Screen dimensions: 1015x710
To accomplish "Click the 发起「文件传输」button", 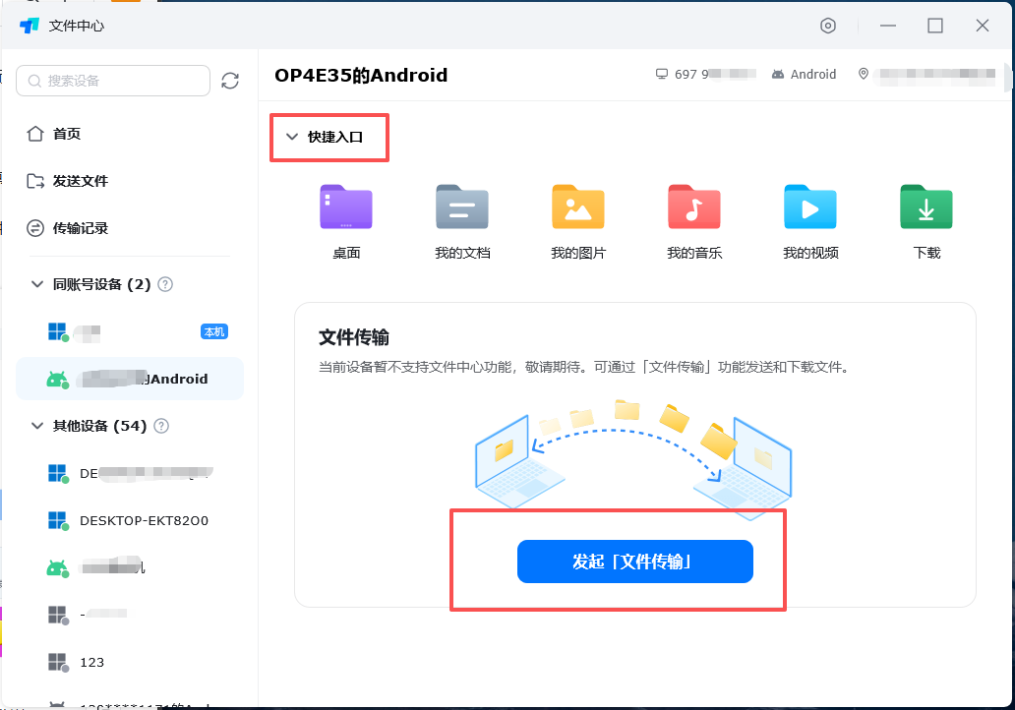I will click(634, 562).
